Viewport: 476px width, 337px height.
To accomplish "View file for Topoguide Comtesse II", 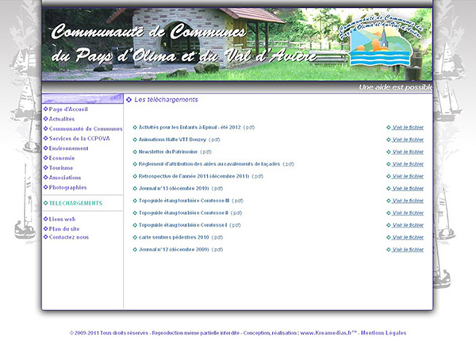I will (408, 213).
